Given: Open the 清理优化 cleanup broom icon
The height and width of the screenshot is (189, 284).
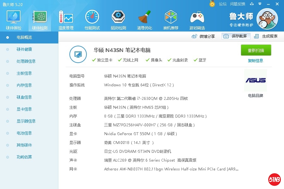Looking at the screenshot, I should pyautogui.click(x=145, y=20).
